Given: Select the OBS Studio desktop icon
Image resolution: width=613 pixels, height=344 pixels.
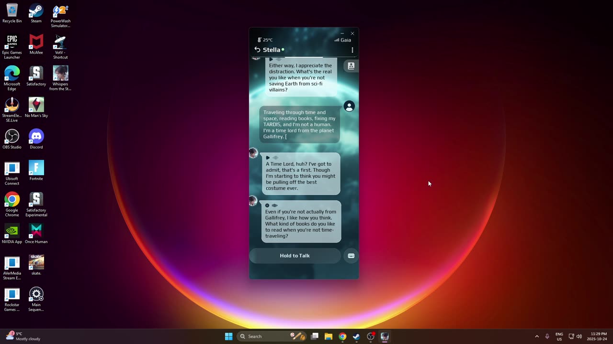Looking at the screenshot, I should (x=12, y=139).
